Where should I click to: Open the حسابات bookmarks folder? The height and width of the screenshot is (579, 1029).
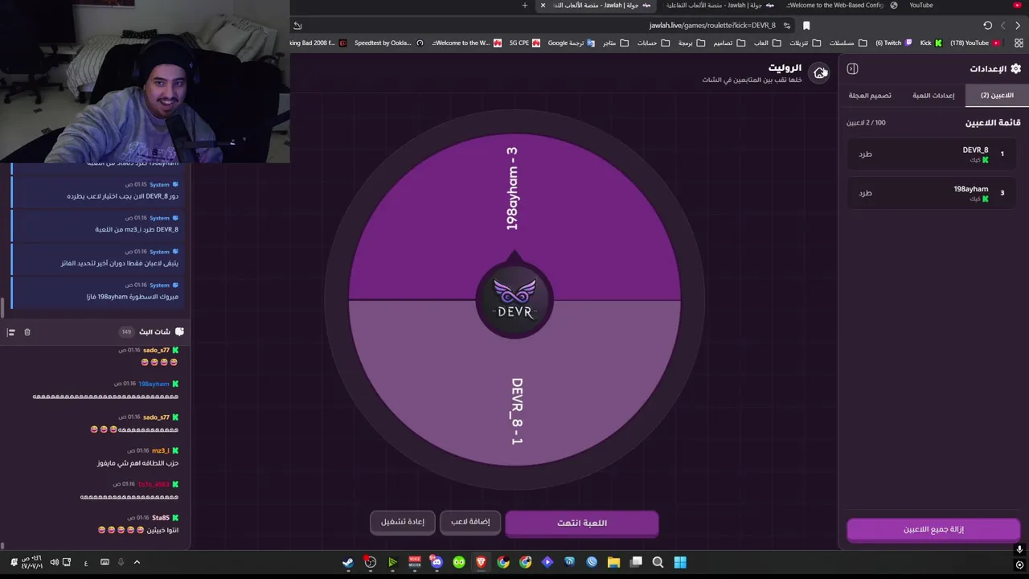652,43
